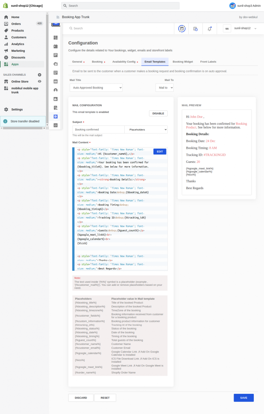Click the circular calendar icon in app header
The image size is (264, 414).
[182, 29]
